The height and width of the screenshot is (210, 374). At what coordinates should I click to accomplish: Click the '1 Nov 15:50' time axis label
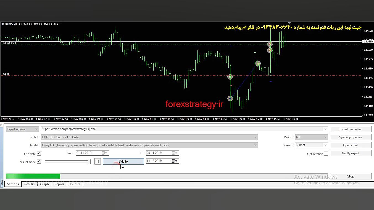pyautogui.click(x=273, y=119)
